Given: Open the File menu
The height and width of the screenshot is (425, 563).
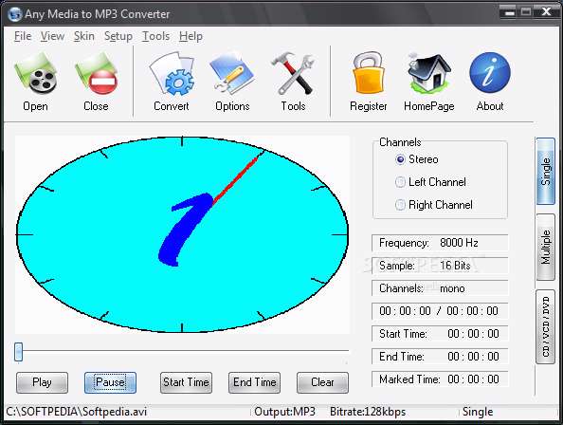Looking at the screenshot, I should point(23,36).
